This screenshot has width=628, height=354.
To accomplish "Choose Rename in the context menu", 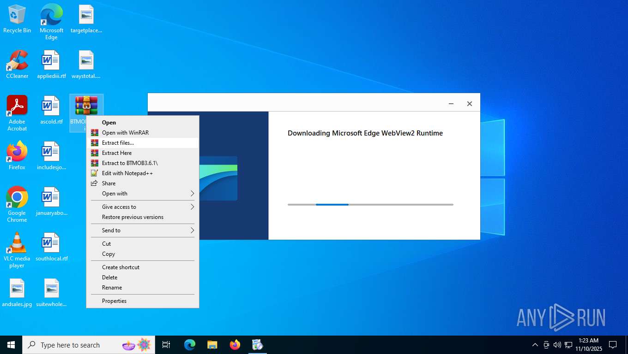I will coord(143,288).
